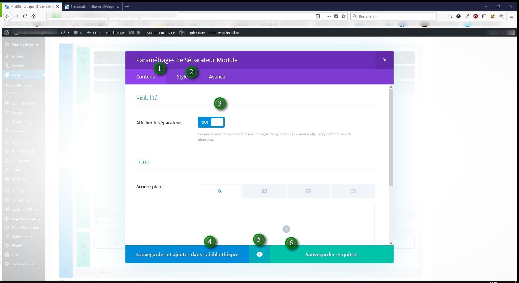Select the background gradient tab
The width and height of the screenshot is (519, 283).
[x=264, y=191]
